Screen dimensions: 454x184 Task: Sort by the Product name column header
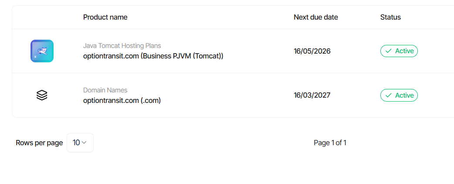tap(105, 17)
